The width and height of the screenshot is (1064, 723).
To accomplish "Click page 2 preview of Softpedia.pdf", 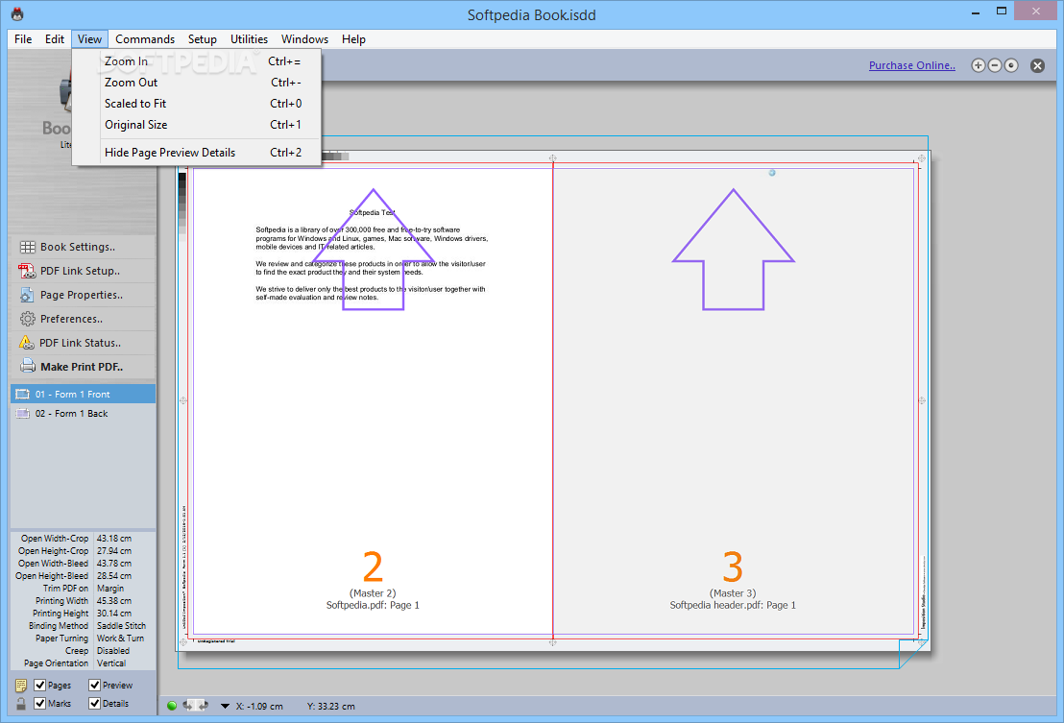I will coord(373,401).
